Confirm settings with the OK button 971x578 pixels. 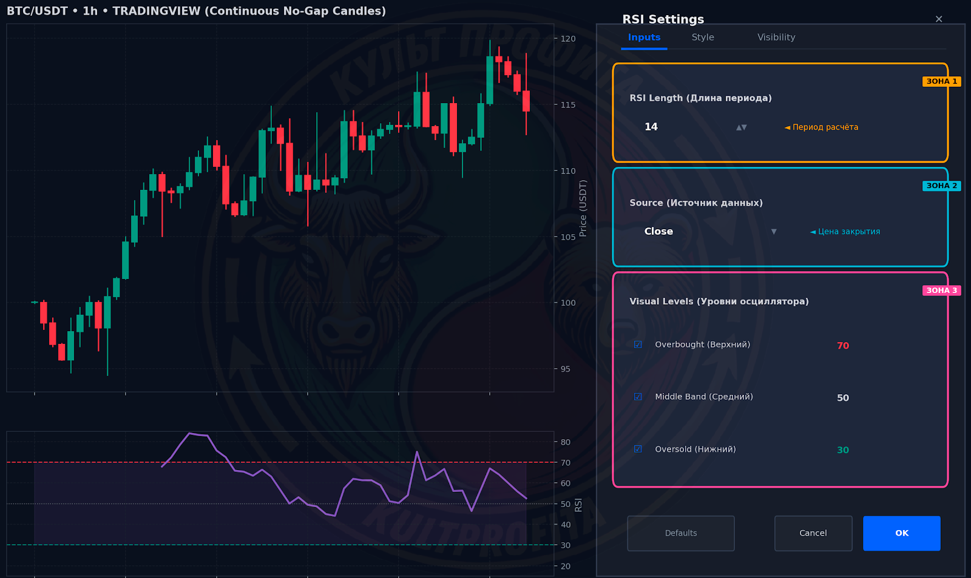(902, 533)
